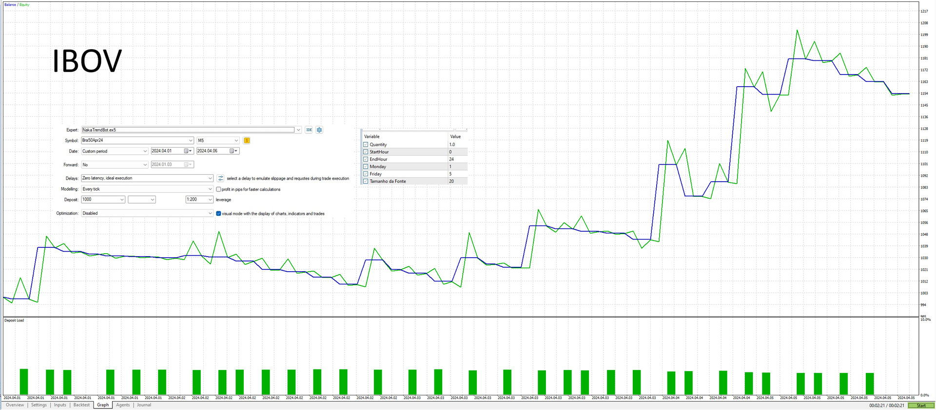Screen dimensions: 936x410
Task: Open symbol specification dollar icon
Action: pos(247,140)
